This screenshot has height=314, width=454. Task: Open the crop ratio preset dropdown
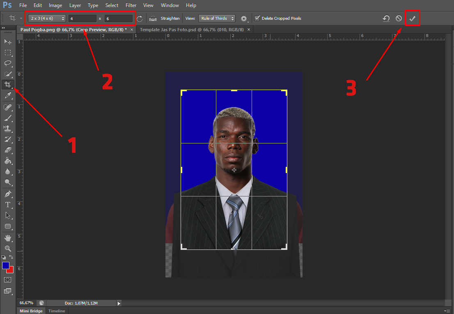point(47,18)
